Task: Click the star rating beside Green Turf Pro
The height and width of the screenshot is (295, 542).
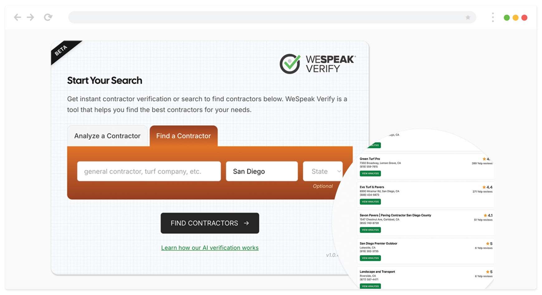Action: (x=486, y=159)
